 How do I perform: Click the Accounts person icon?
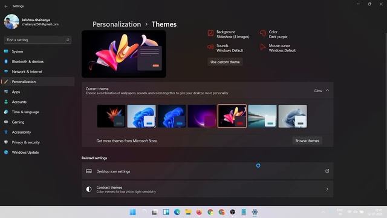[x=6, y=102]
